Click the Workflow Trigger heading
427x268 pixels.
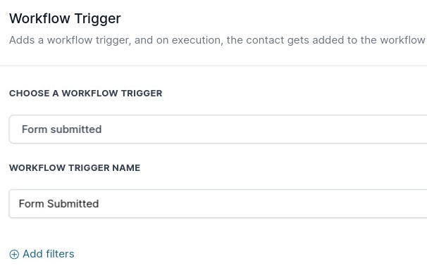65,18
